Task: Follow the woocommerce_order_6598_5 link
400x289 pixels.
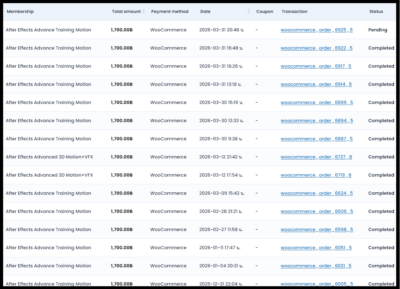Action: click(317, 230)
